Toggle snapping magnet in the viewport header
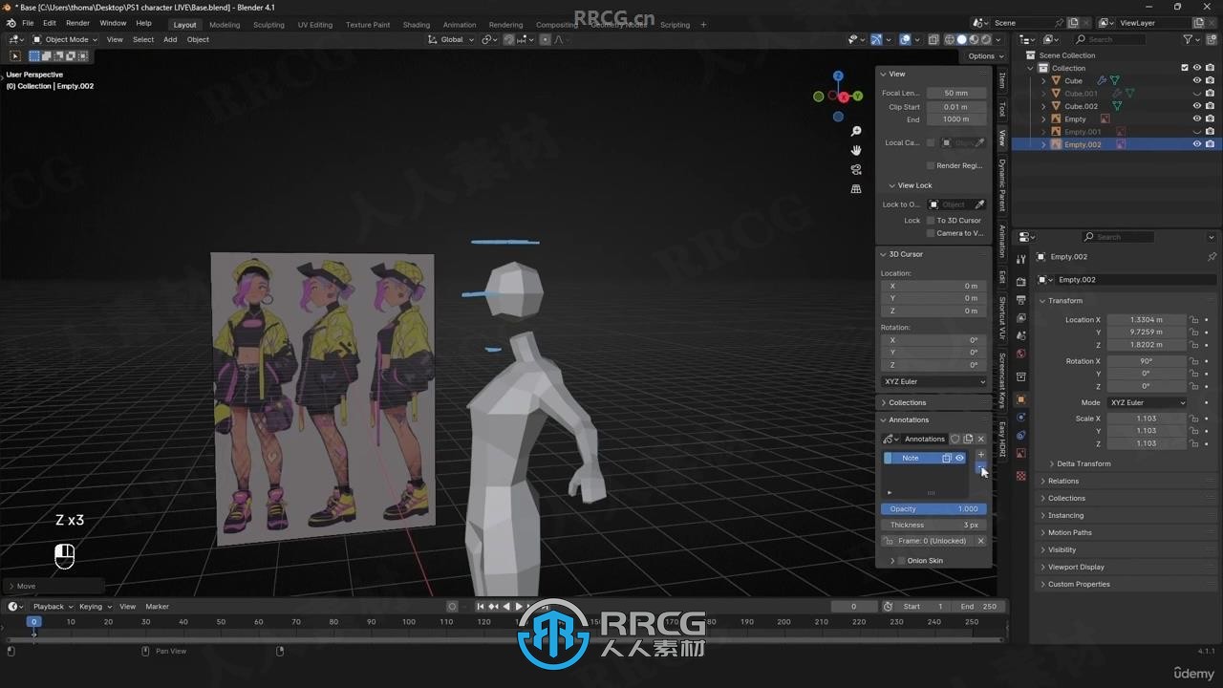This screenshot has height=688, width=1223. click(509, 39)
